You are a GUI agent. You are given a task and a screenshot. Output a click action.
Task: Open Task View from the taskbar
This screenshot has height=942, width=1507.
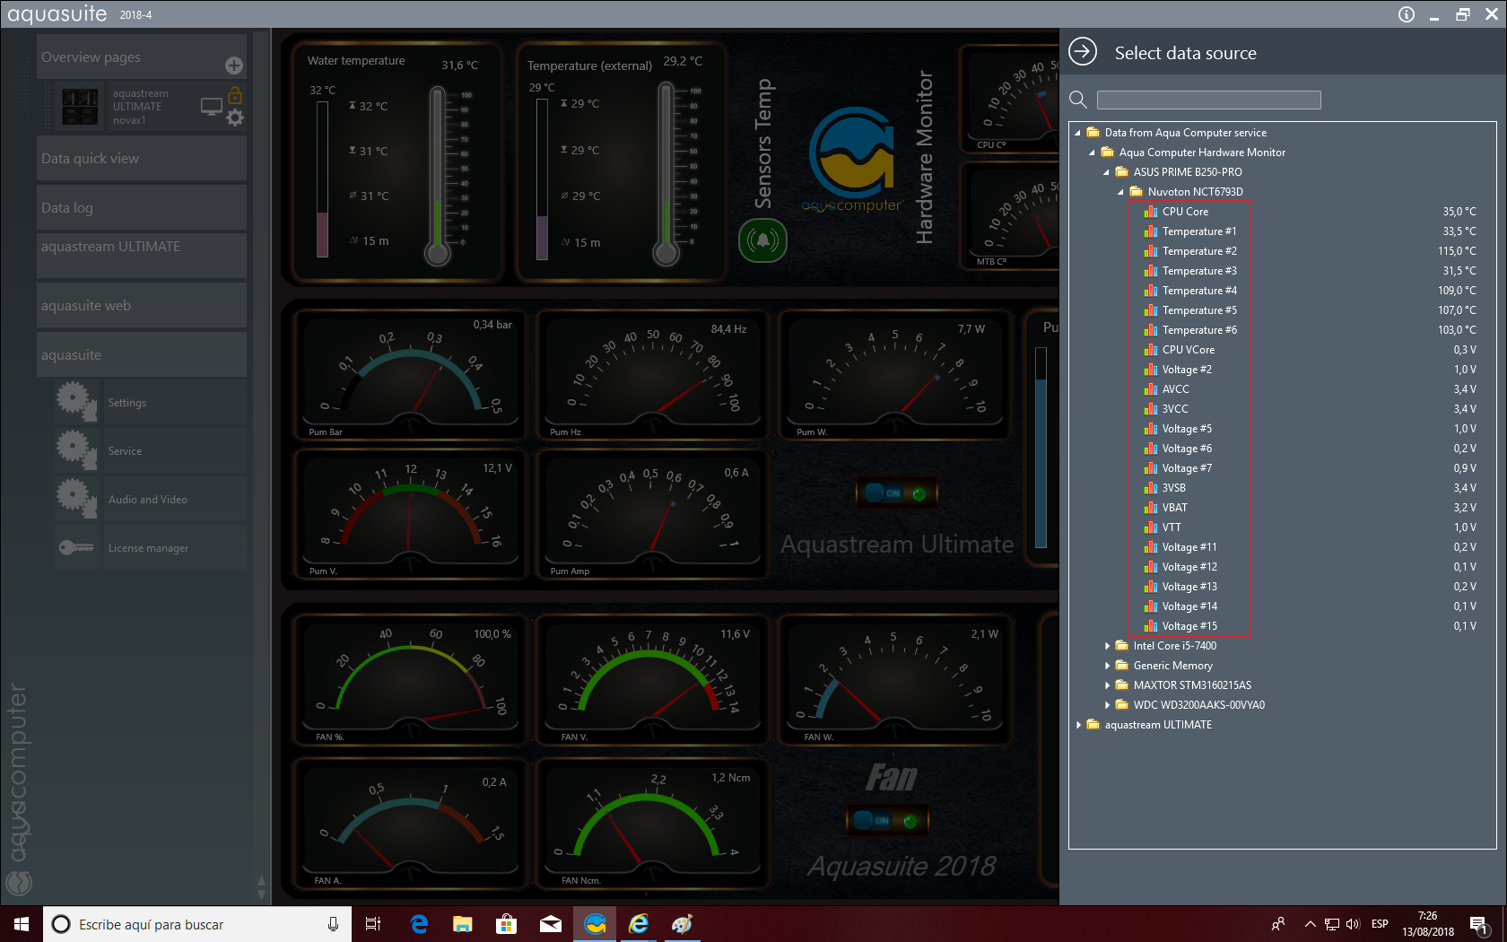373,924
